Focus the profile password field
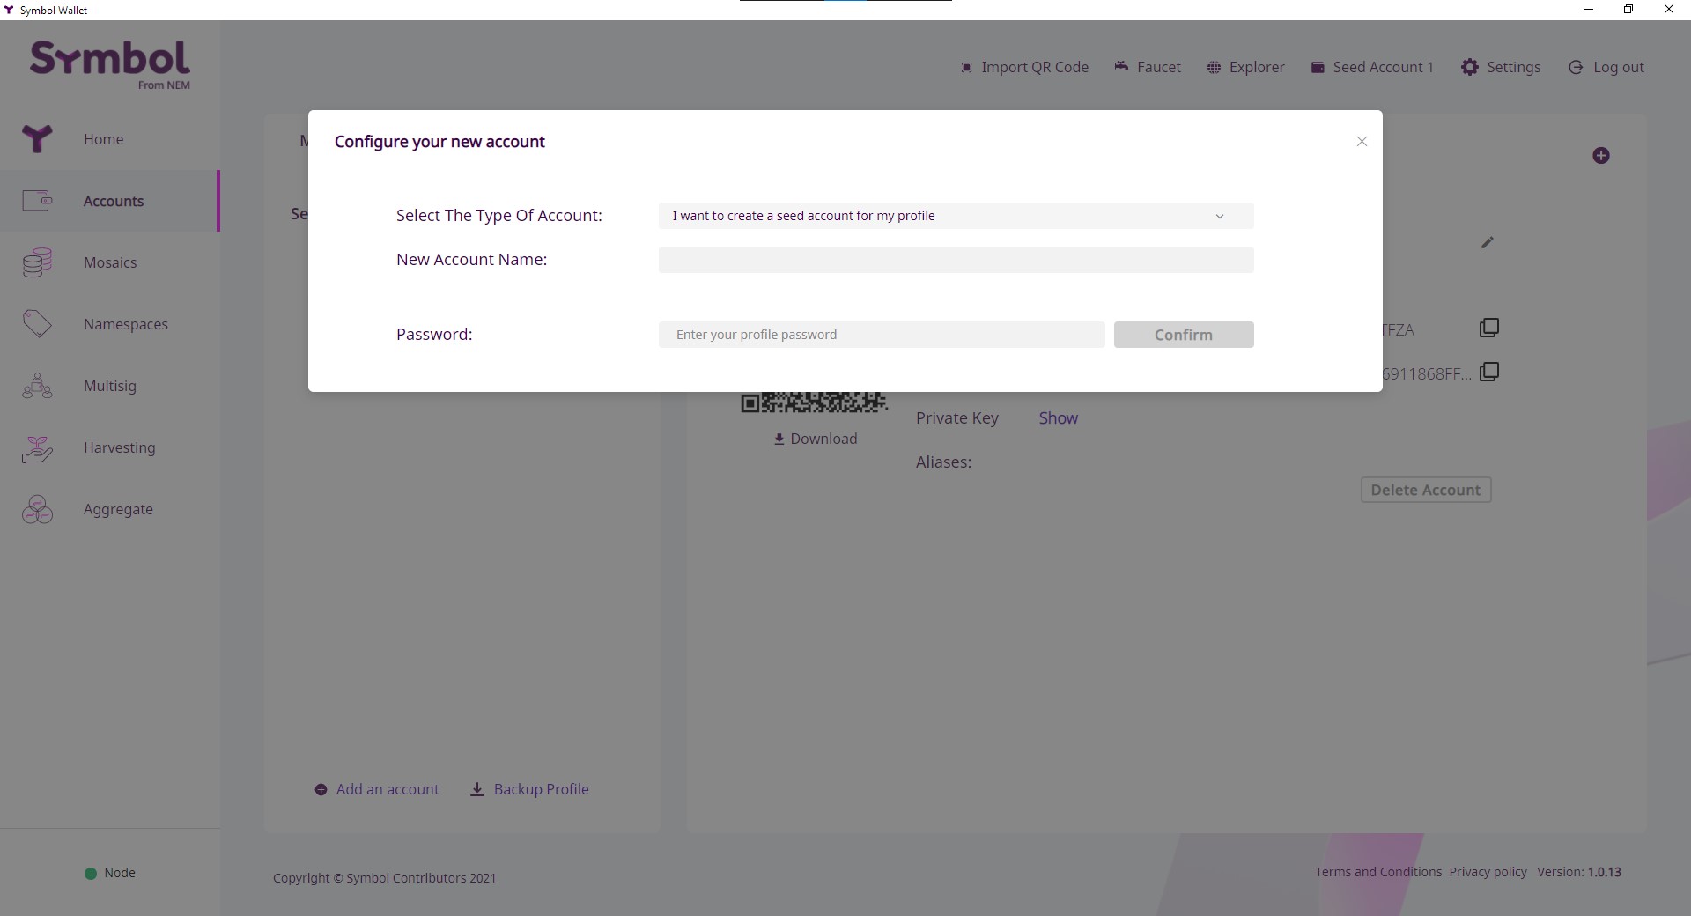Viewport: 1691px width, 916px height. (881, 335)
